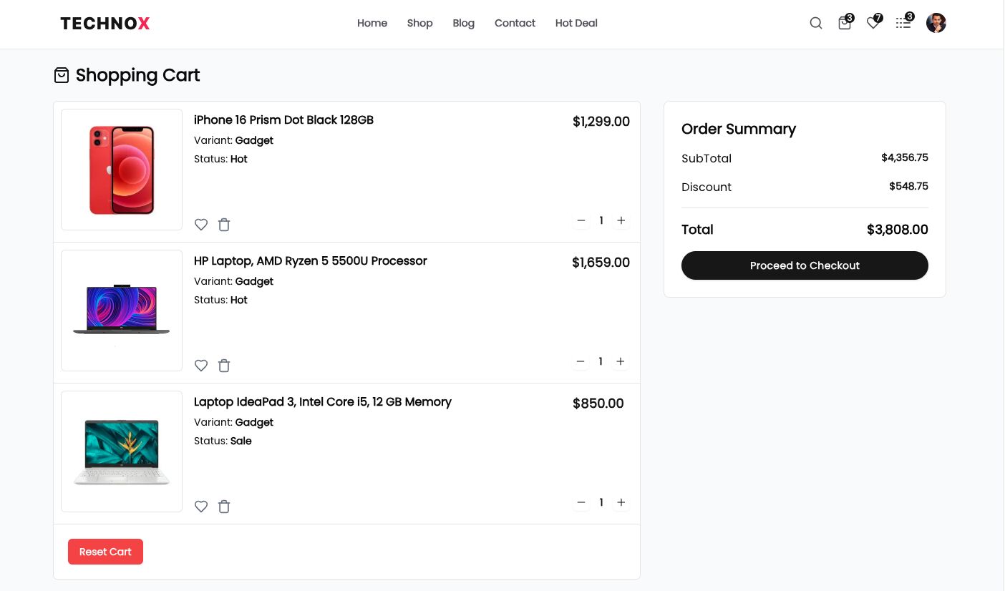Open the Hot Deal menu item
The width and height of the screenshot is (1005, 591).
coord(576,23)
